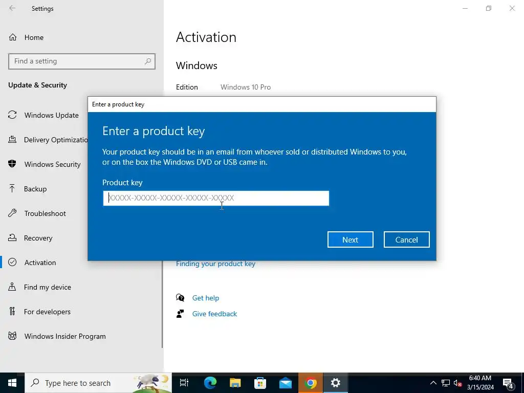524x393 pixels.
Task: Click the Settings gear on the taskbar
Action: [336, 383]
